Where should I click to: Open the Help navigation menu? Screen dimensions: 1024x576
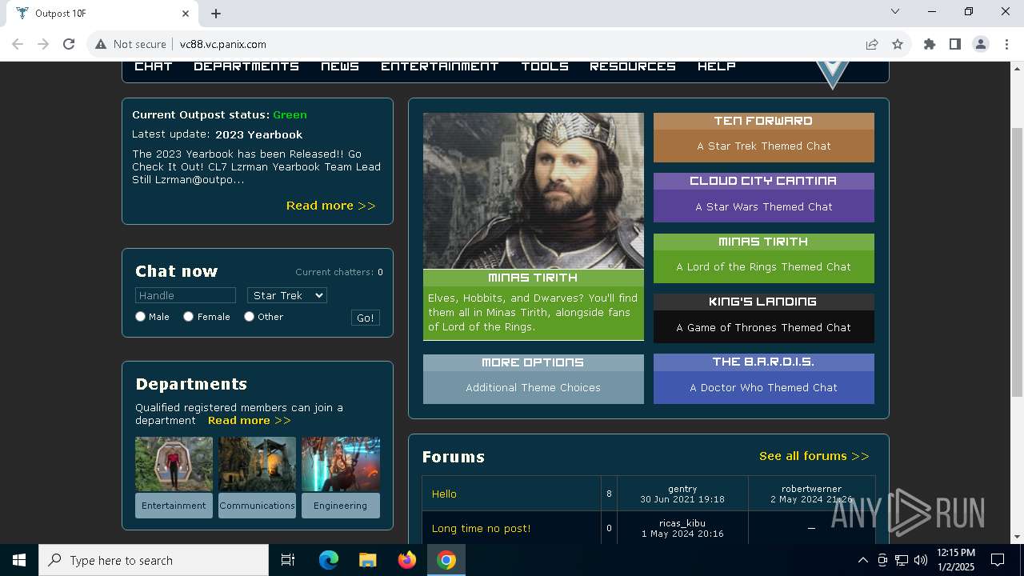point(717,66)
